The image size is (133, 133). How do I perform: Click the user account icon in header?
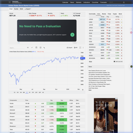(x=124, y=2)
